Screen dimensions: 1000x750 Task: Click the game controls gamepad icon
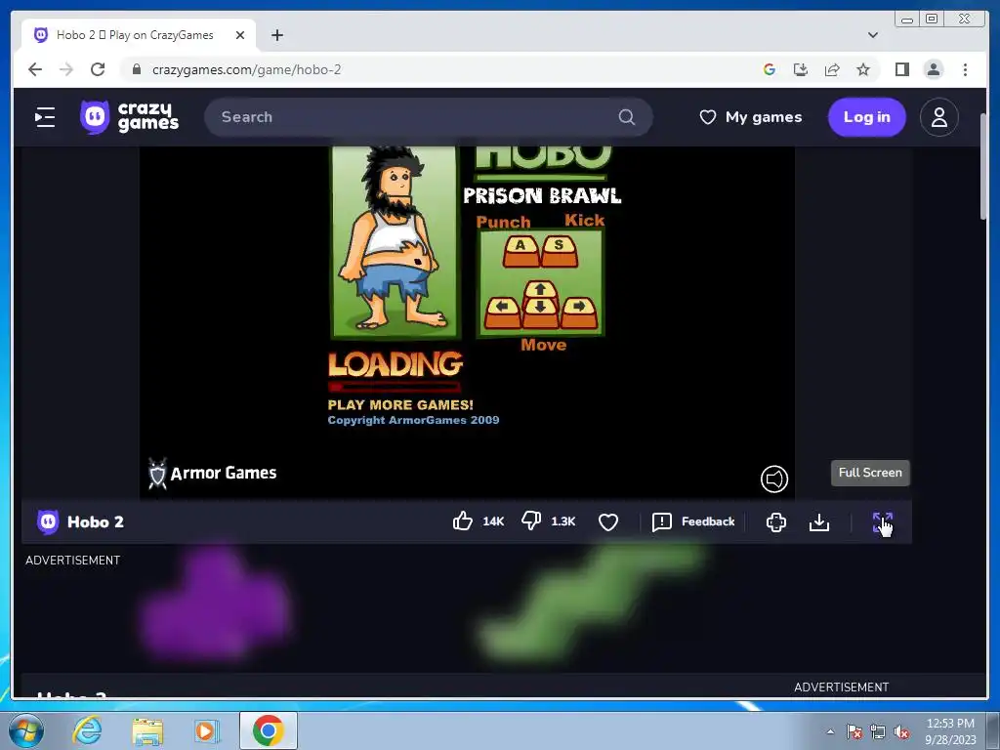(x=775, y=522)
